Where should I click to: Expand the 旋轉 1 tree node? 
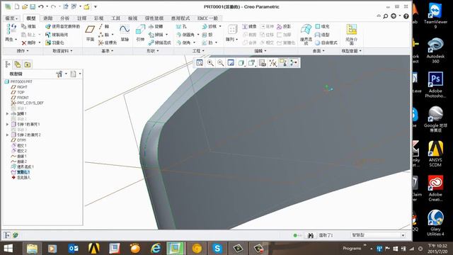click(x=7, y=113)
